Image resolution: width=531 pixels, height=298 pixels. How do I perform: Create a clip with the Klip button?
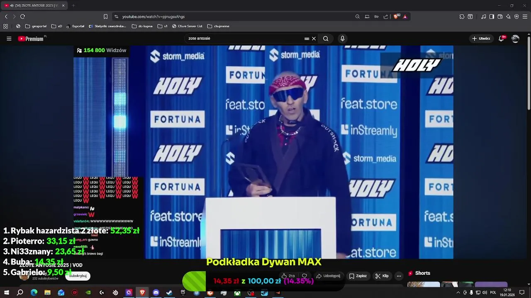click(382, 276)
